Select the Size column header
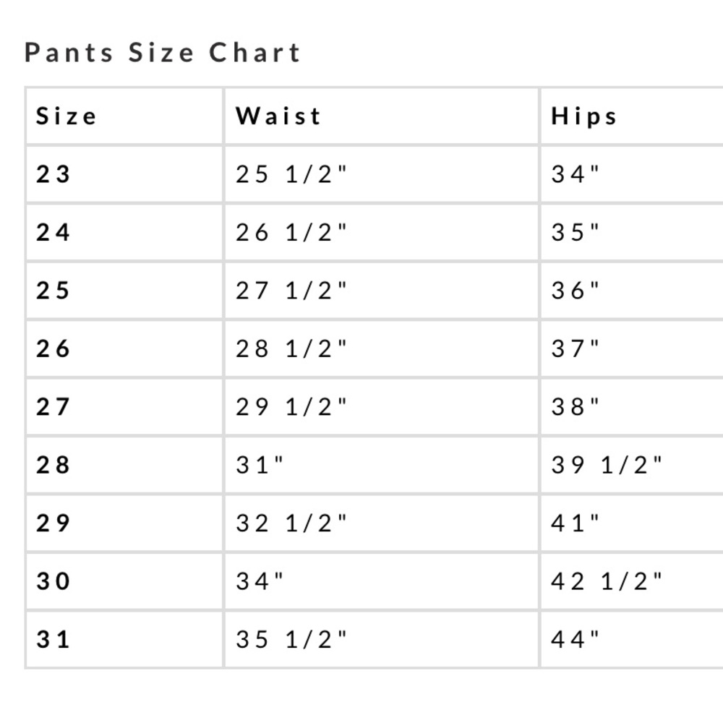 tap(67, 116)
